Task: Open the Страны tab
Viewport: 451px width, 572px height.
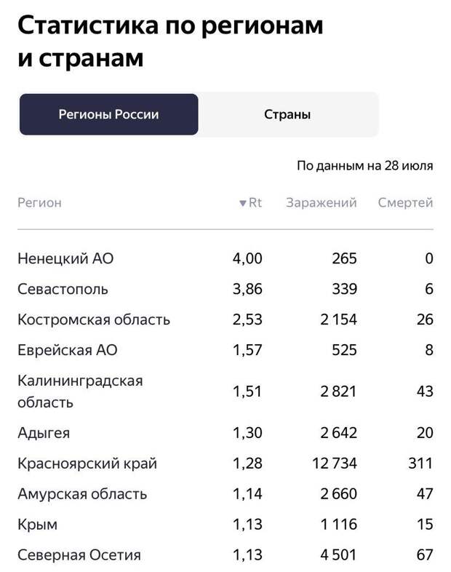Action: (x=287, y=114)
